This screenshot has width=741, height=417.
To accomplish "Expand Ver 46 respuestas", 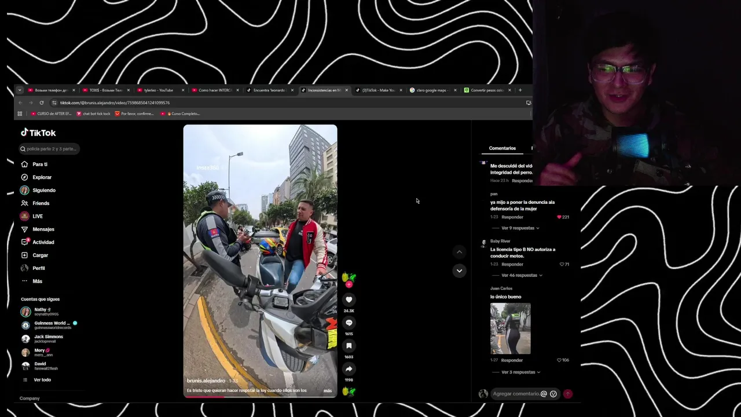I will (x=521, y=275).
